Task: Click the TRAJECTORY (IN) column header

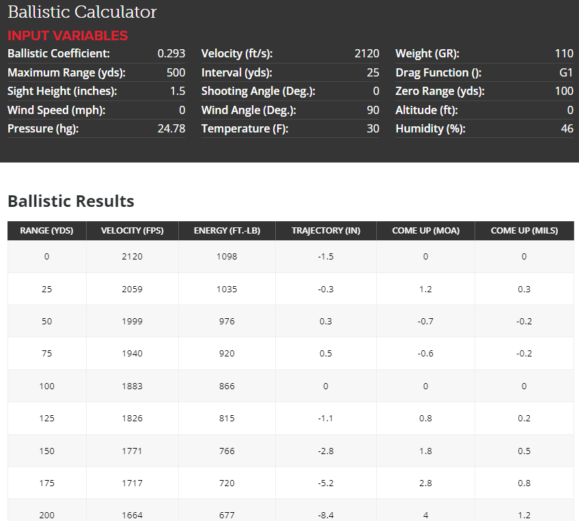Action: [x=326, y=231]
